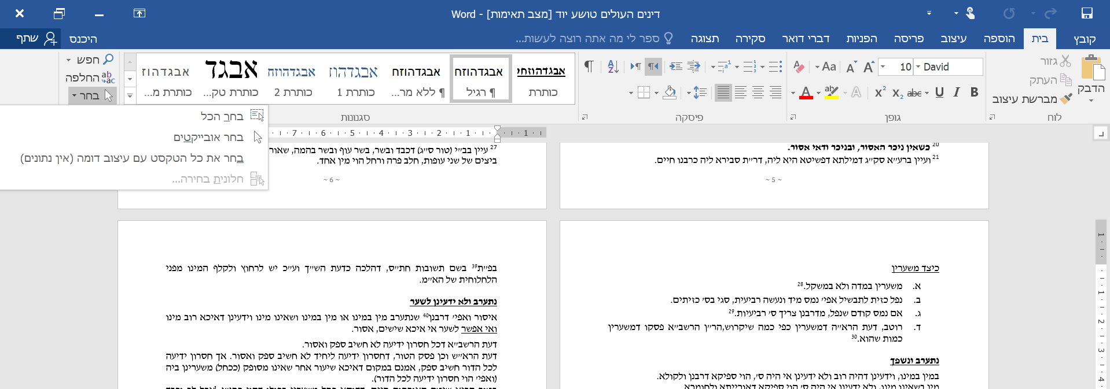This screenshot has height=389, width=1110.
Task: Toggle Show/Hide paragraph marks (¶)
Action: pyautogui.click(x=589, y=66)
